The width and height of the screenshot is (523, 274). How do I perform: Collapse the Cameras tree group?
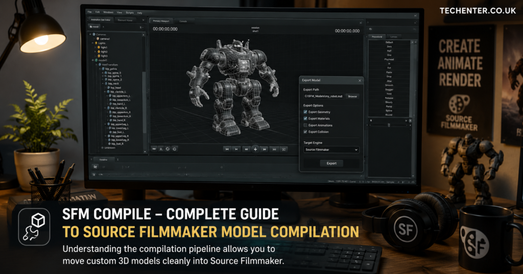coord(90,34)
